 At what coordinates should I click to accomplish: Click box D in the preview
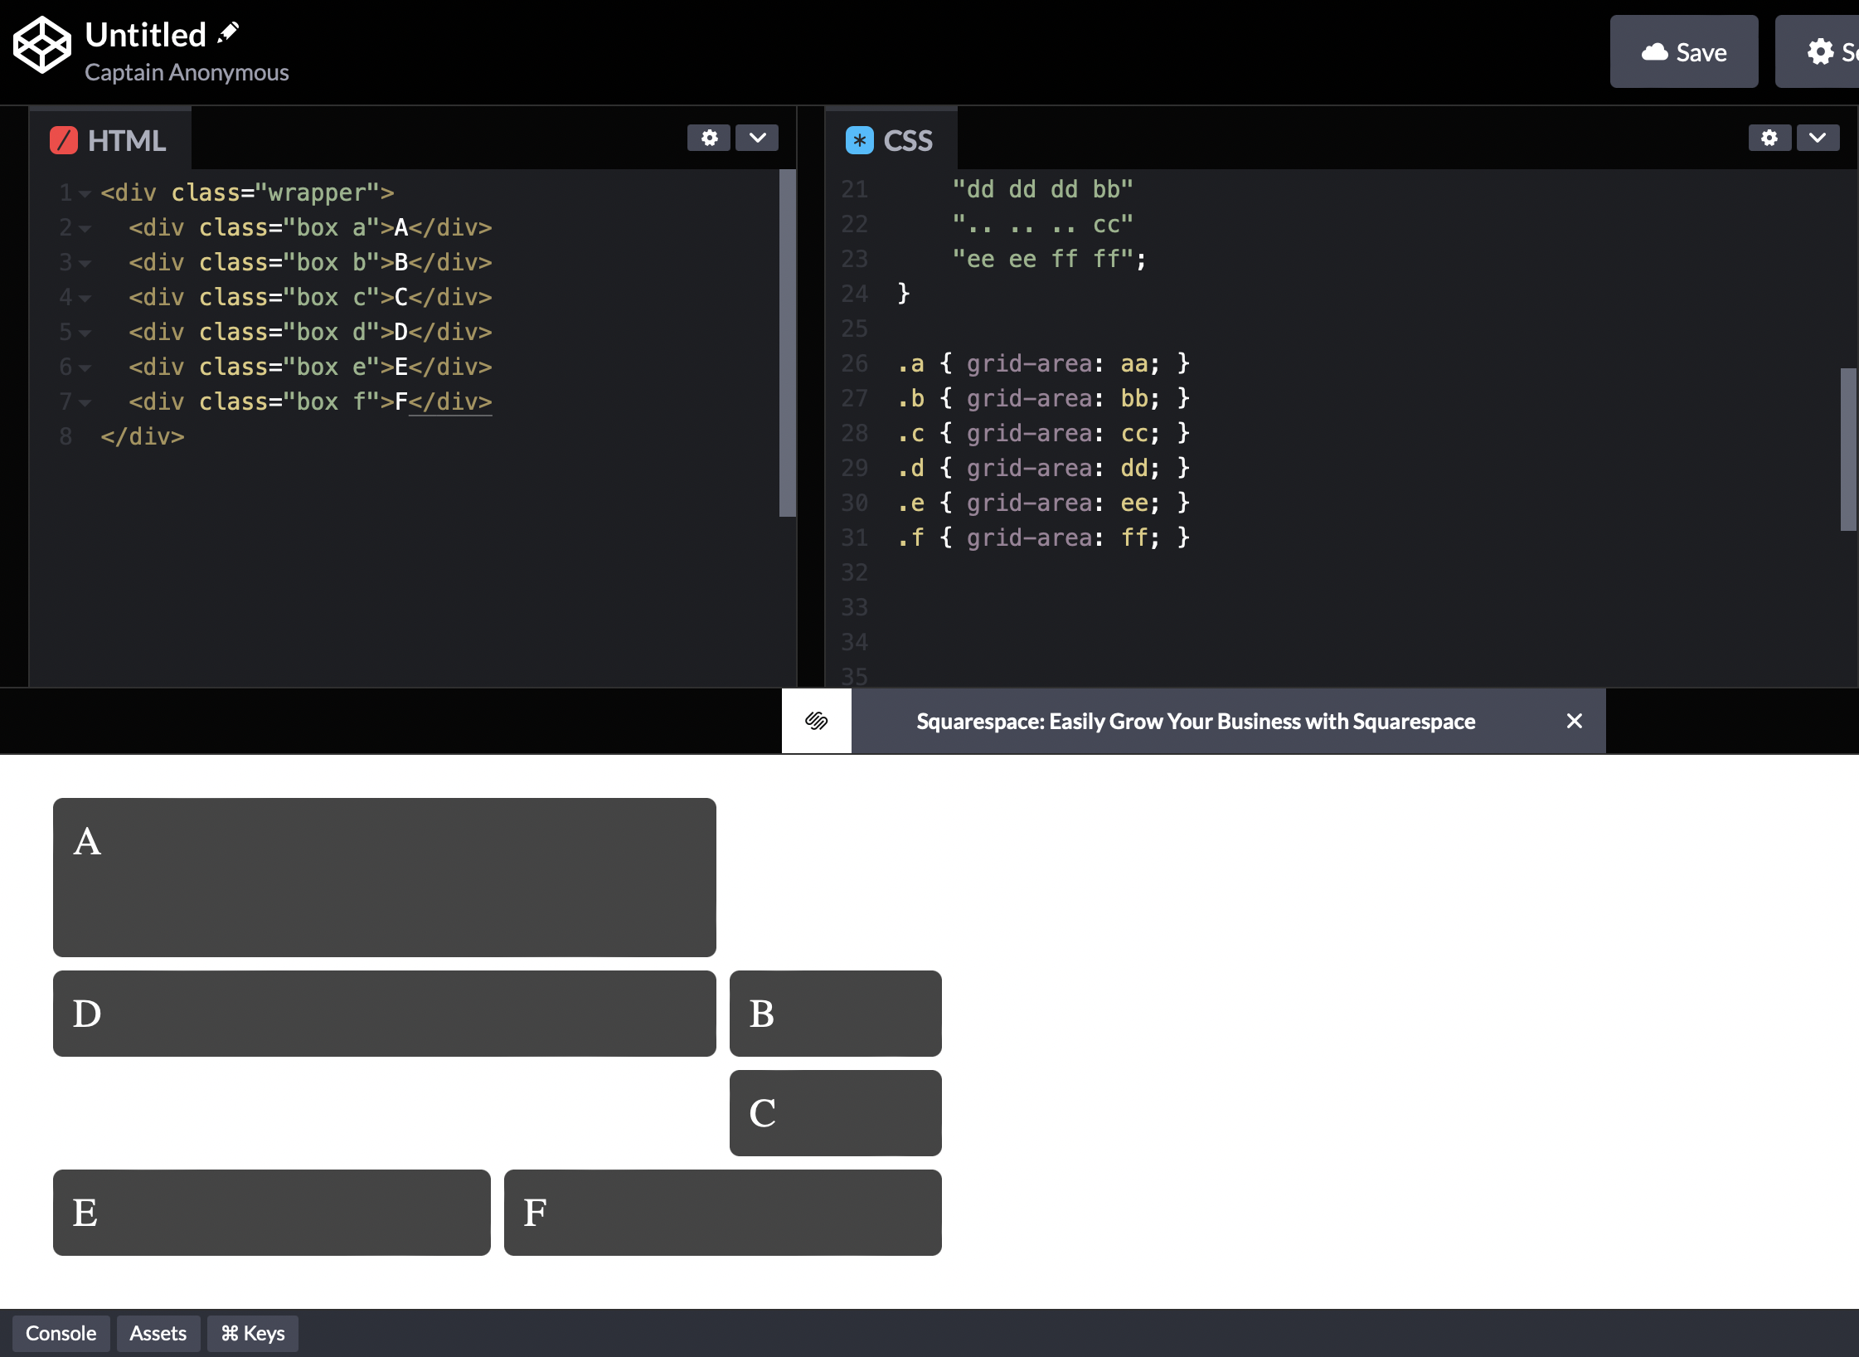click(x=385, y=1014)
